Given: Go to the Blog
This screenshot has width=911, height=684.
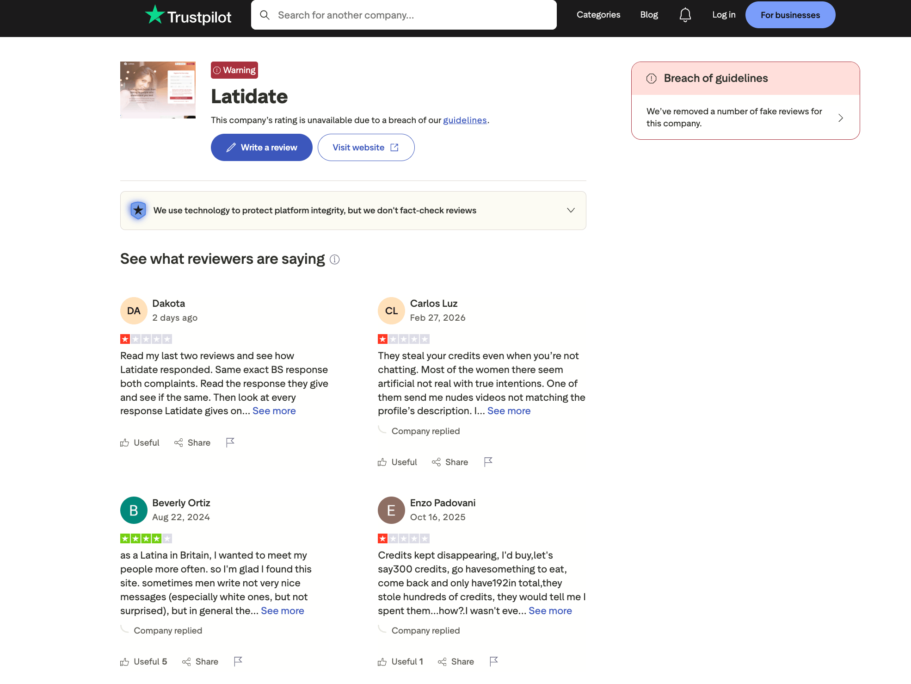Looking at the screenshot, I should click(x=649, y=15).
